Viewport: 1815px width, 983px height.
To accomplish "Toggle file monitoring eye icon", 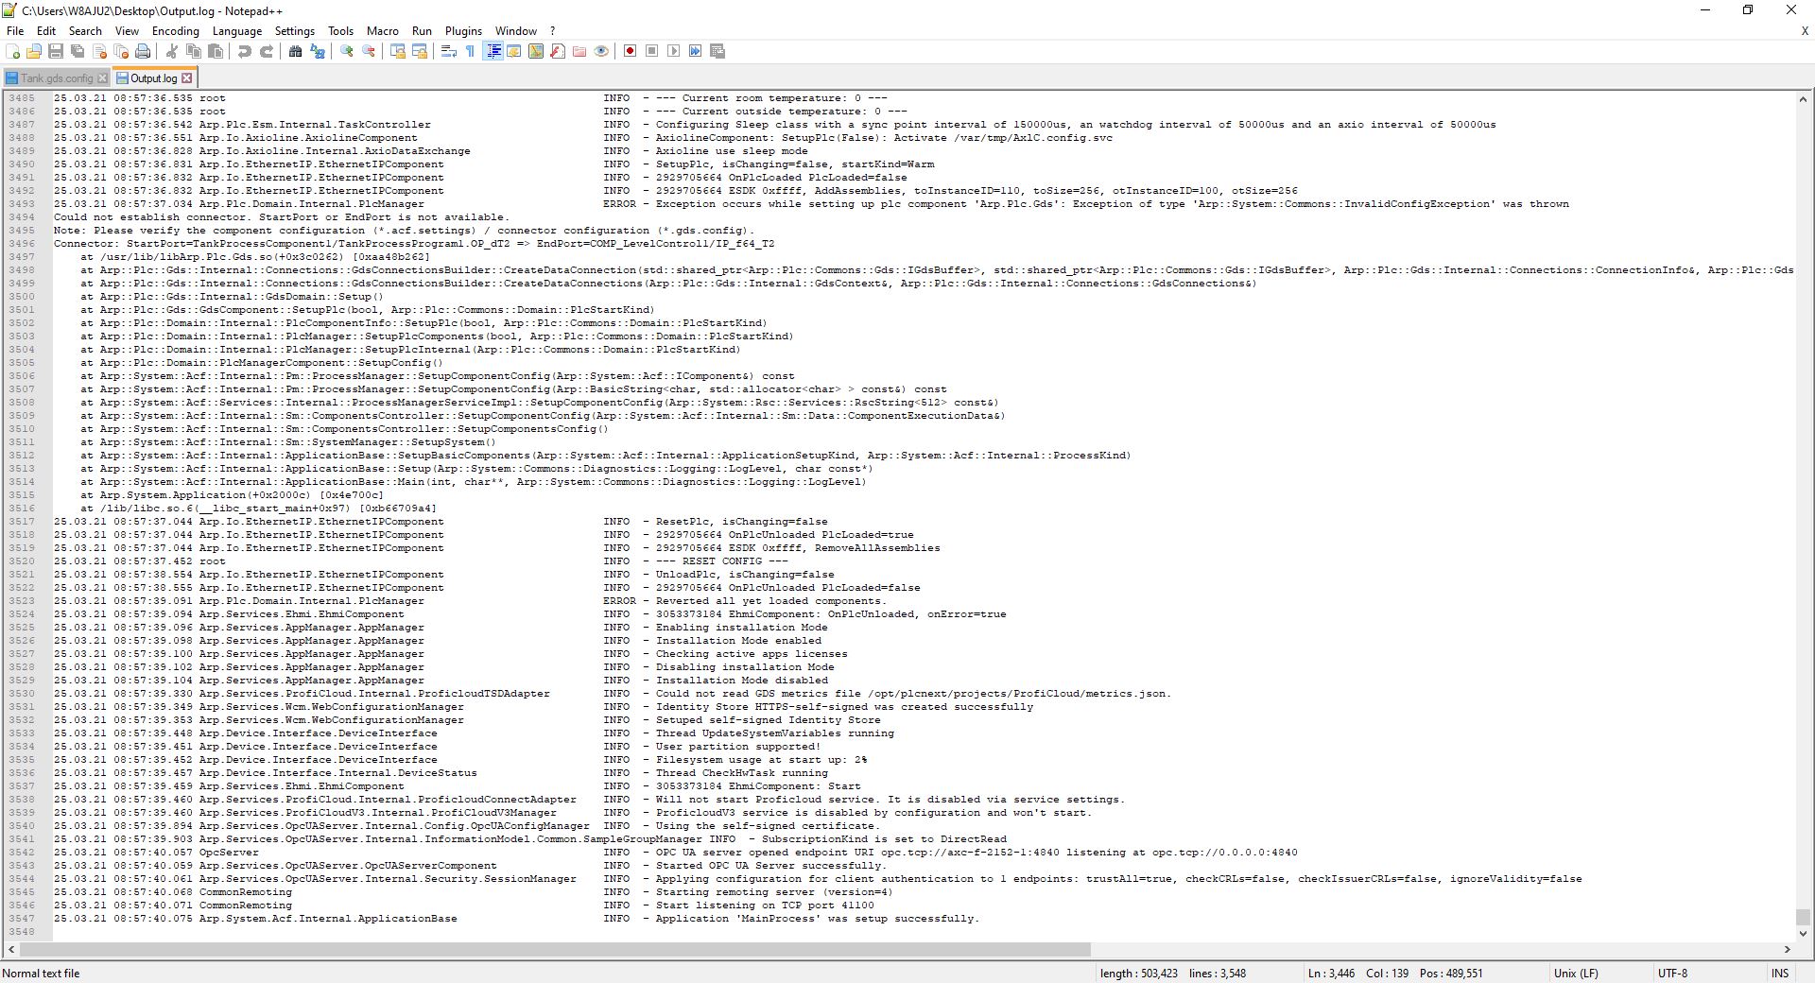I will click(601, 51).
